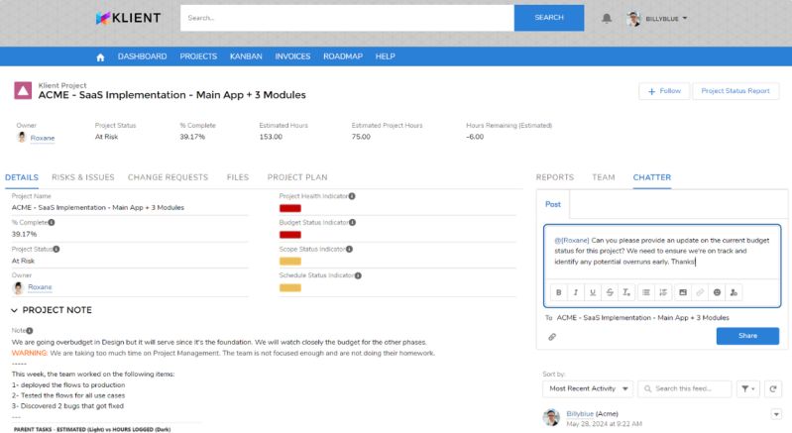Image resolution: width=792 pixels, height=433 pixels.
Task: Open Roxane link in the Details Owner field
Action: coord(40,287)
